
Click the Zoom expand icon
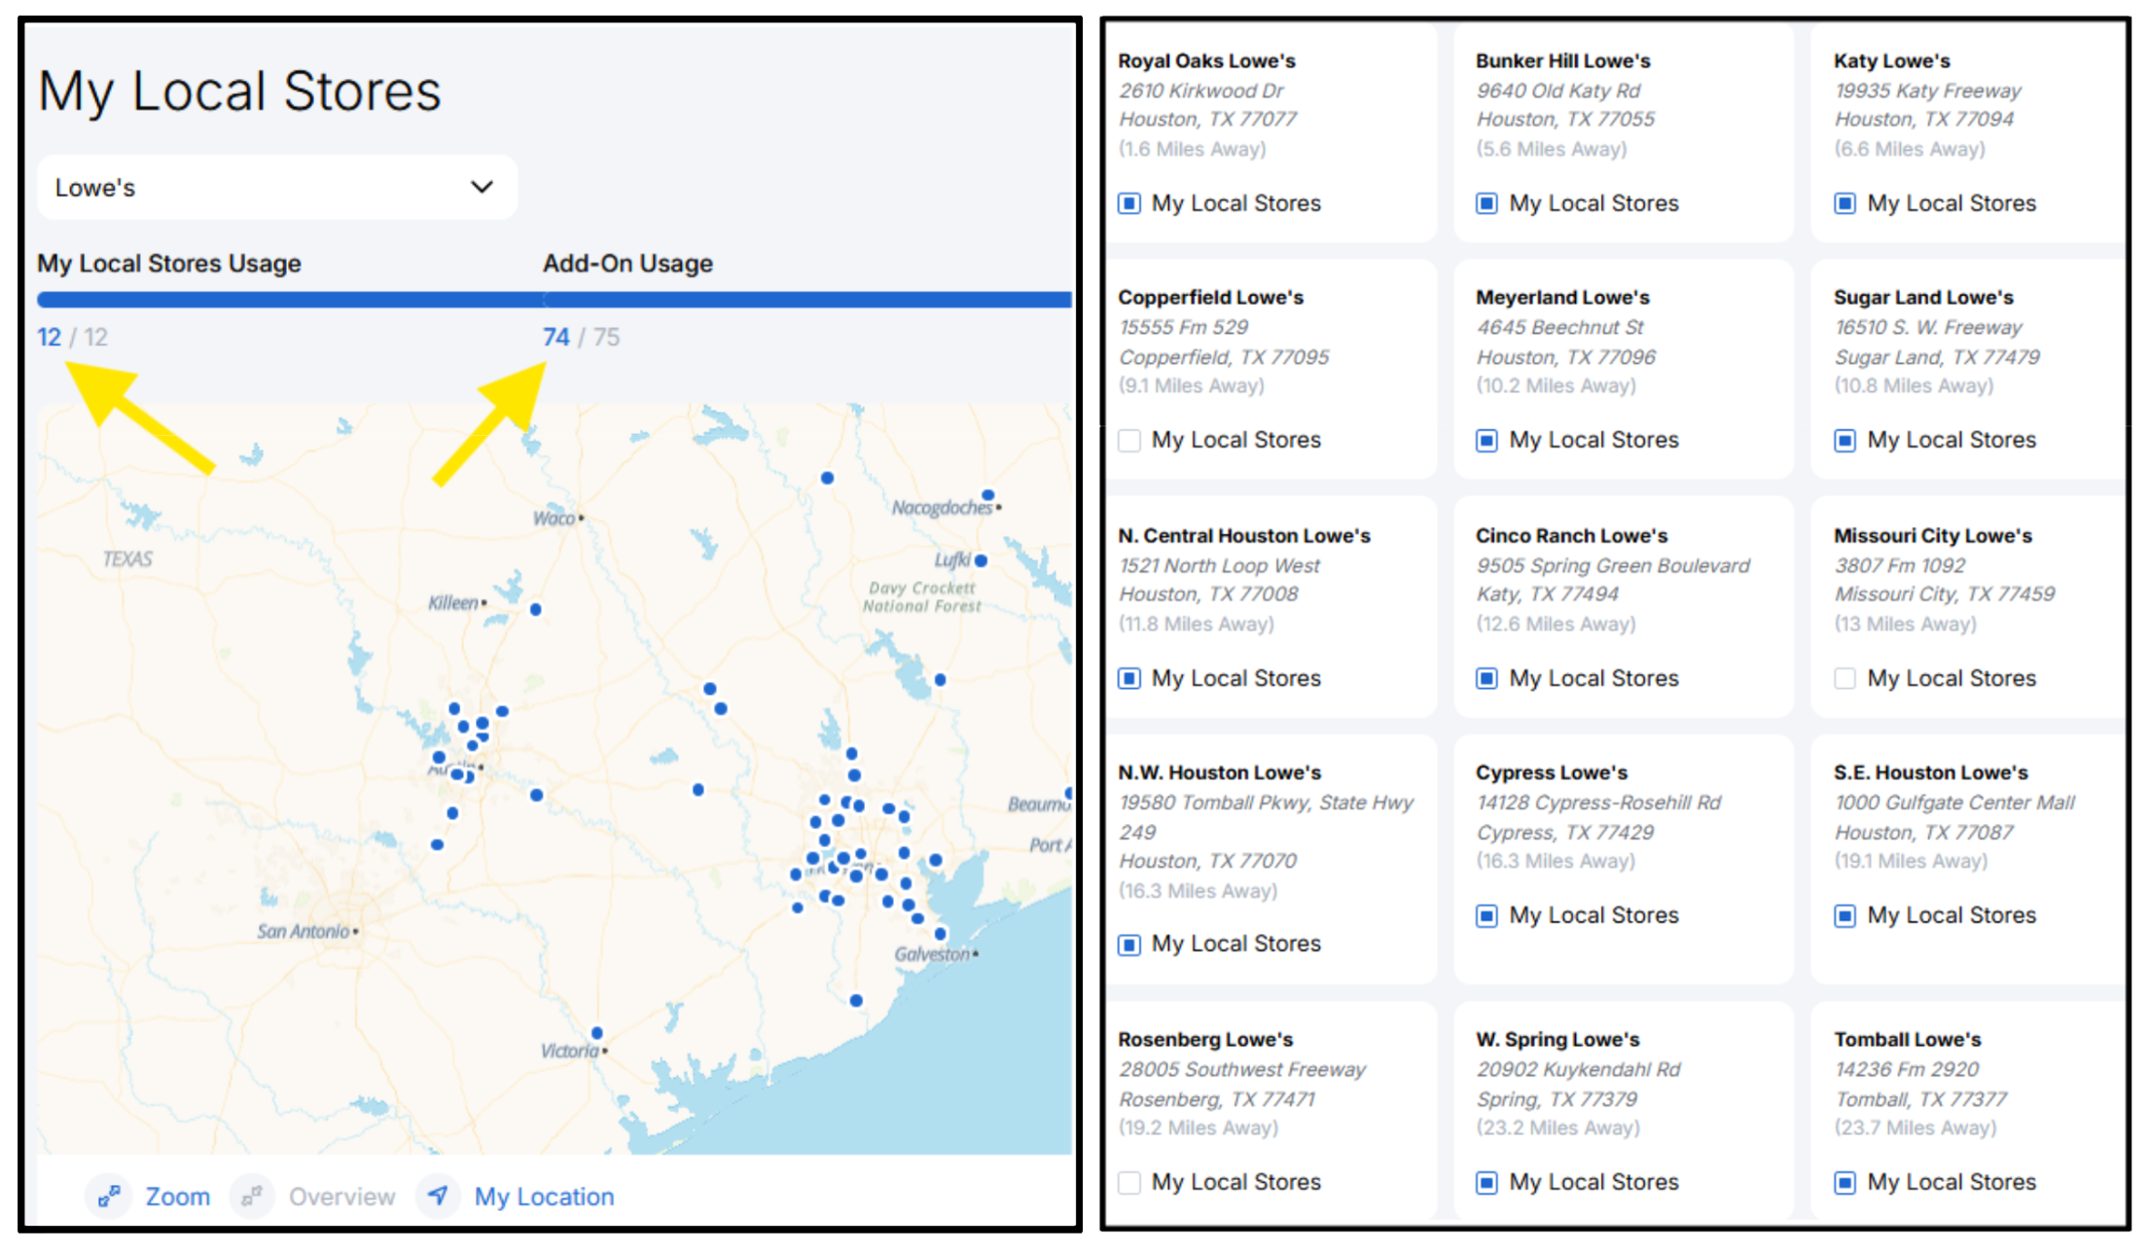click(109, 1195)
